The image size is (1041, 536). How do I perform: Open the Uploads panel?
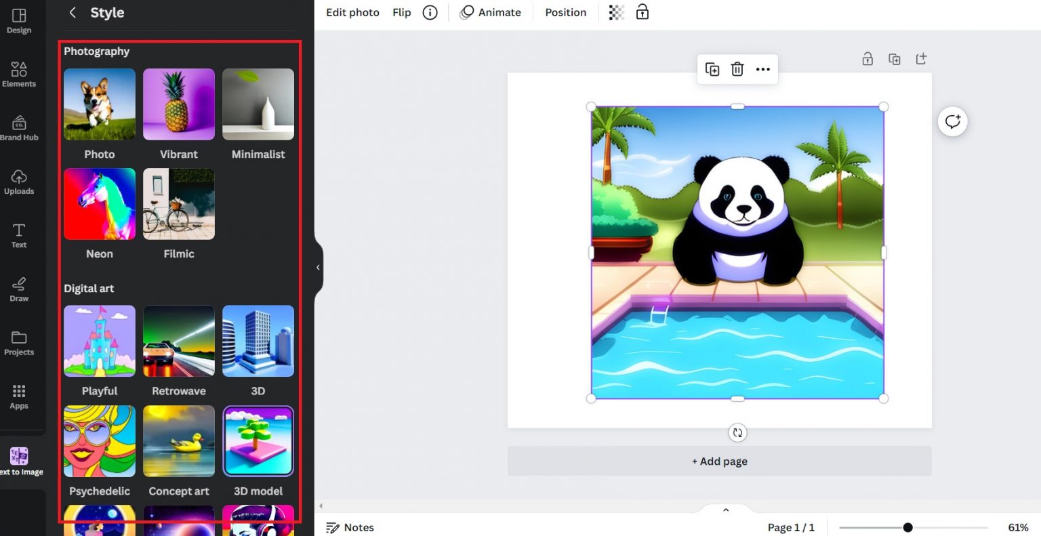(19, 181)
